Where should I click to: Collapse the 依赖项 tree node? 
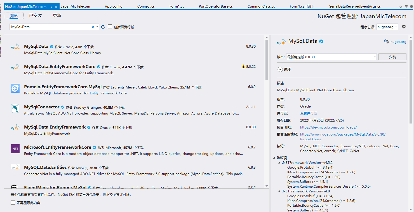pos(274,158)
